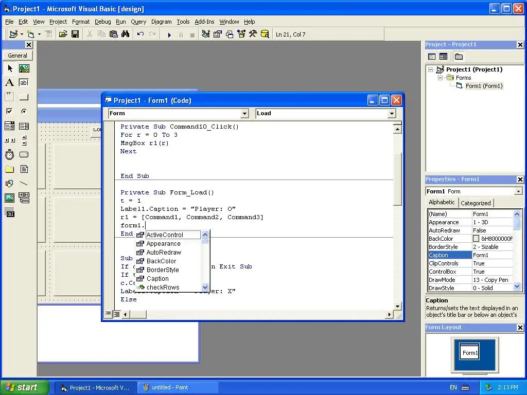The image size is (527, 395).
Task: Open Add Standard EXE Project dropdown arrow
Action: (22, 34)
